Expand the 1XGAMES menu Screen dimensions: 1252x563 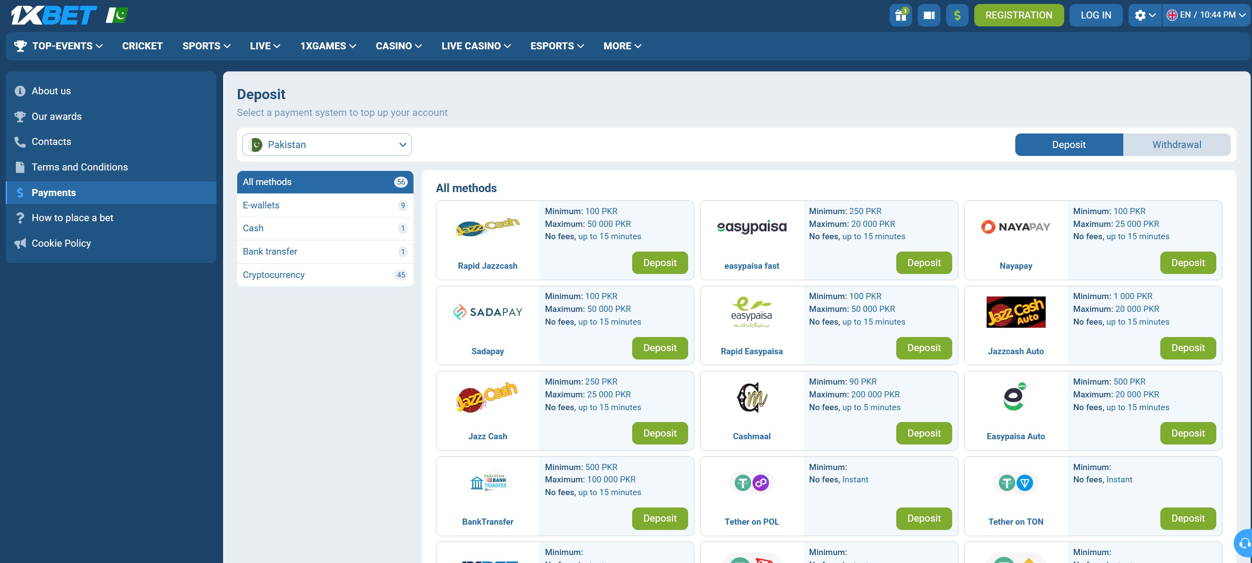pyautogui.click(x=328, y=46)
